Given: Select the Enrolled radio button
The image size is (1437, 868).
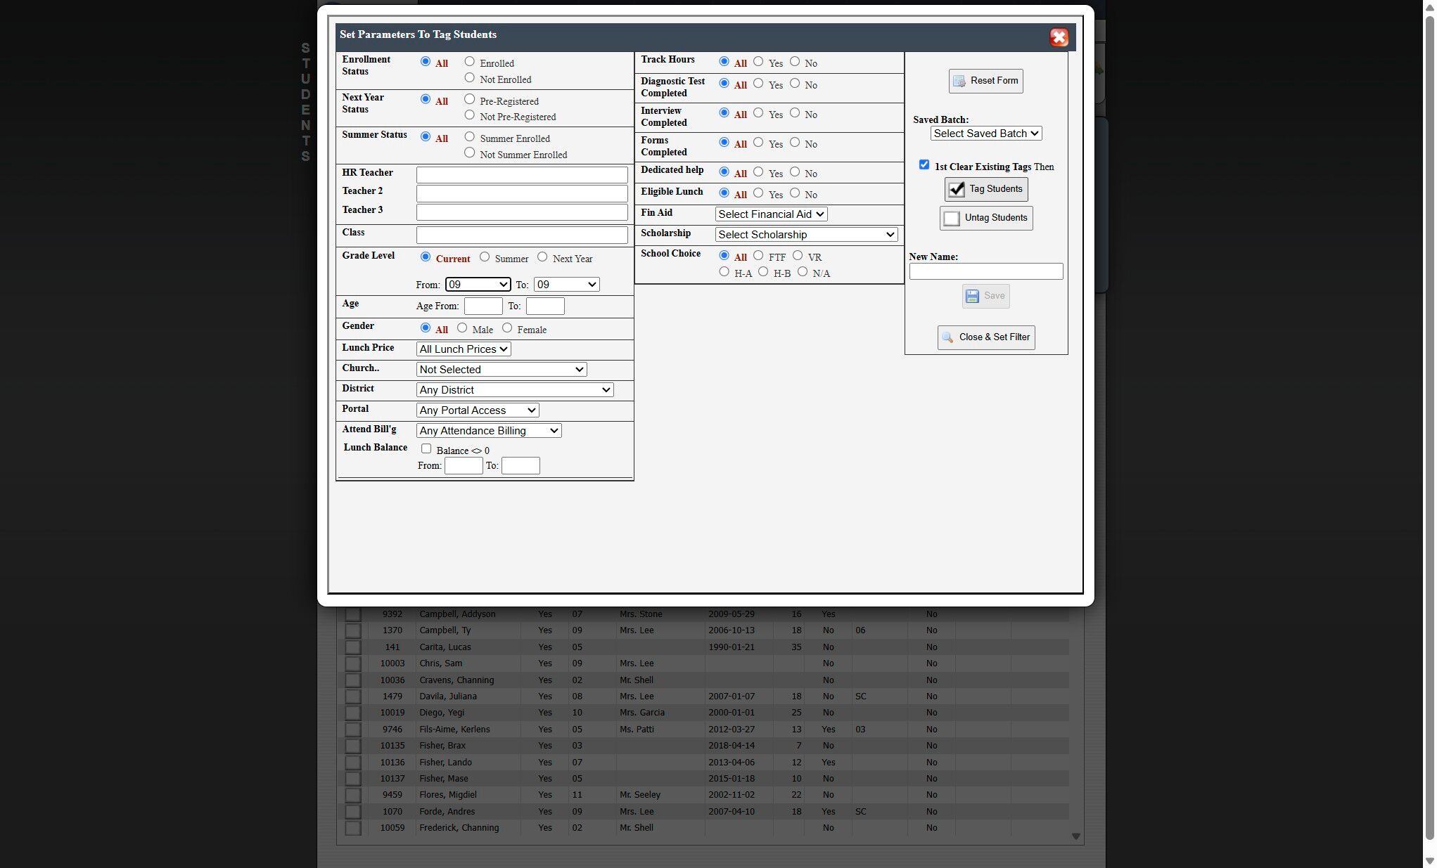Looking at the screenshot, I should click(470, 62).
